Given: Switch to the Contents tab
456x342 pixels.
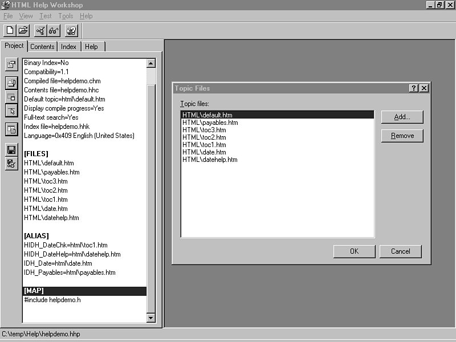Looking at the screenshot, I should coord(42,47).
